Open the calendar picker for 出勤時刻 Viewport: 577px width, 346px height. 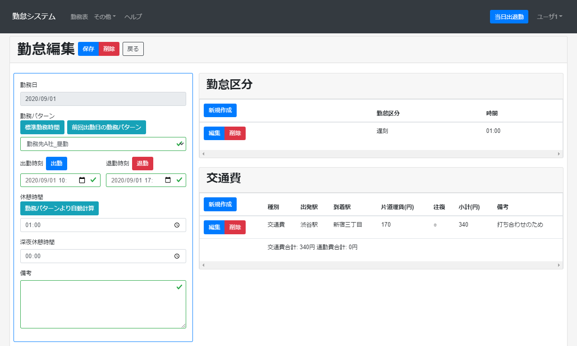tap(83, 180)
